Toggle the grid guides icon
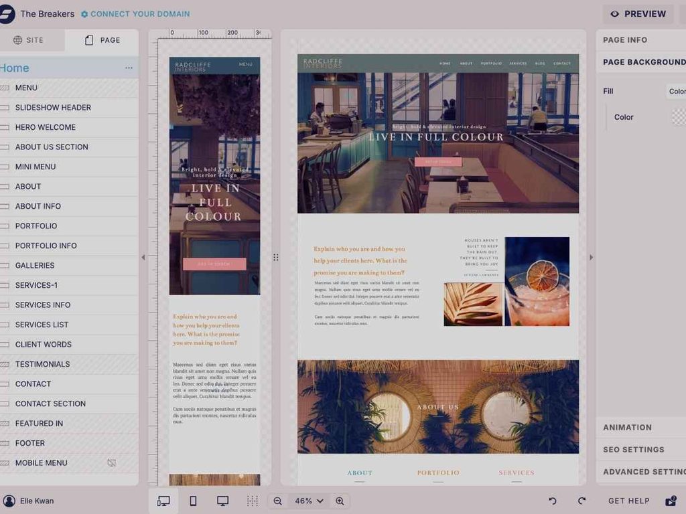The width and height of the screenshot is (686, 514). pos(253,501)
